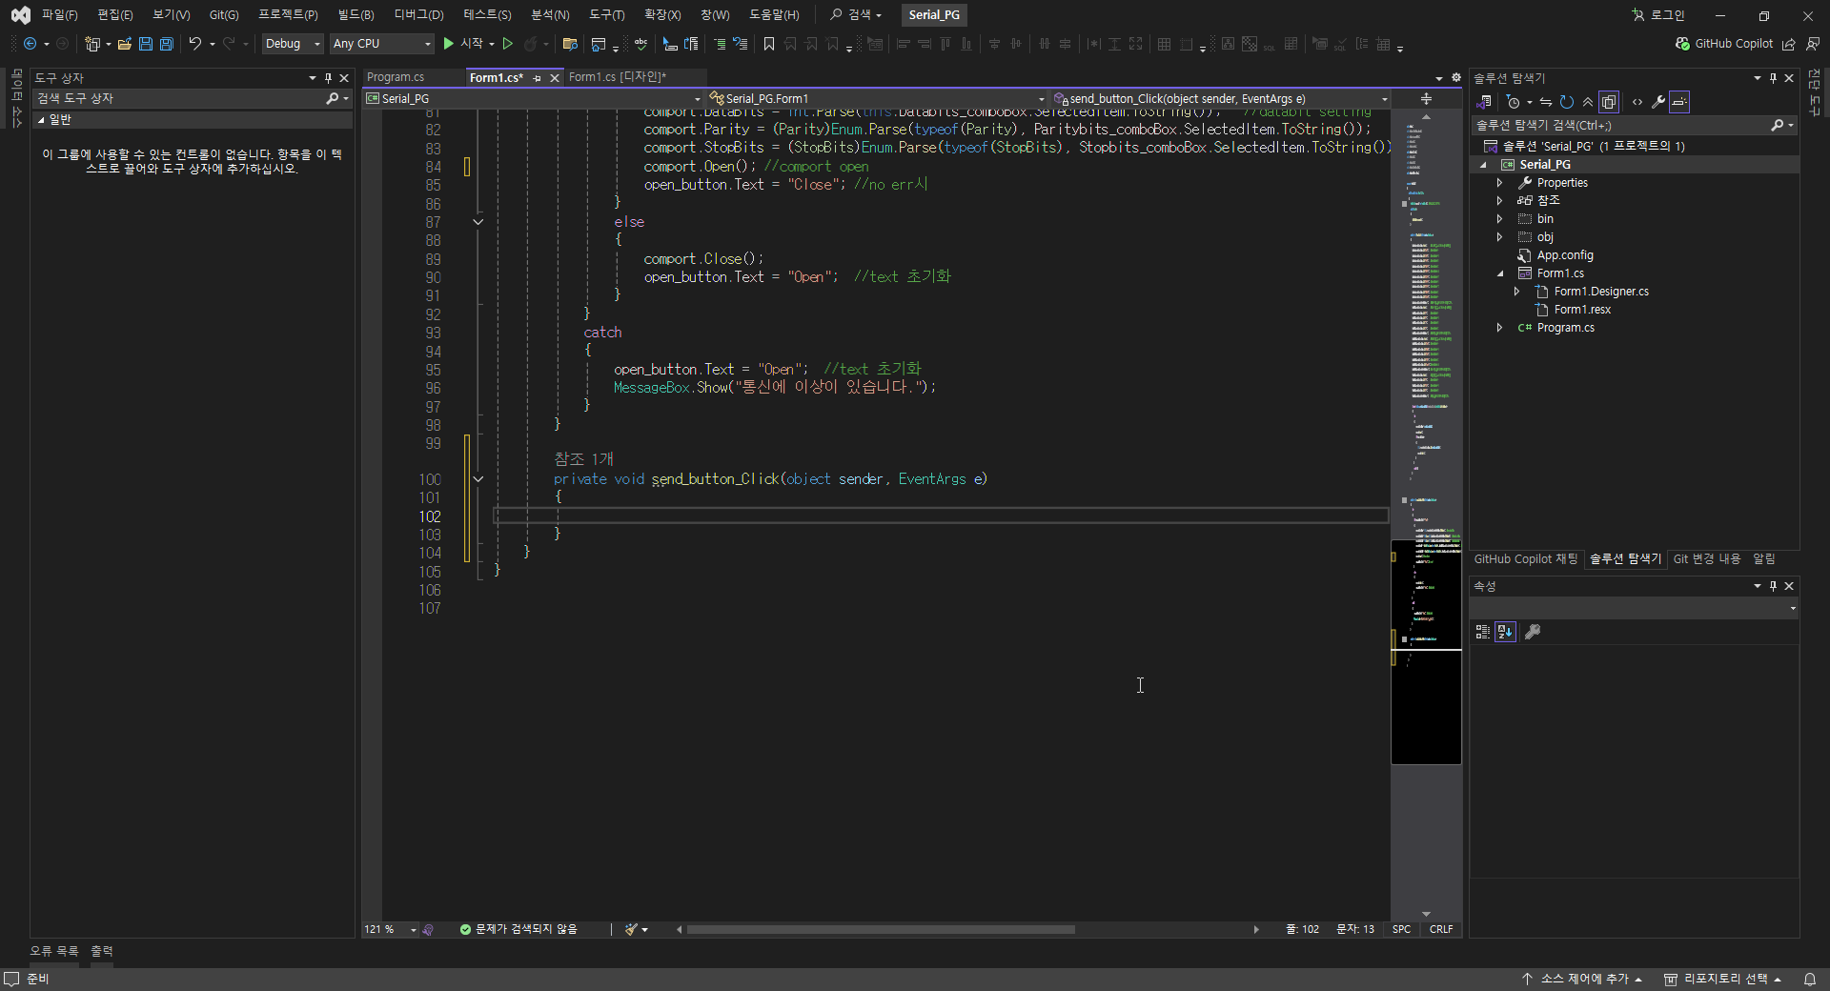Click the View Code angle-brackets icon
The width and height of the screenshot is (1830, 991).
coord(1637,102)
